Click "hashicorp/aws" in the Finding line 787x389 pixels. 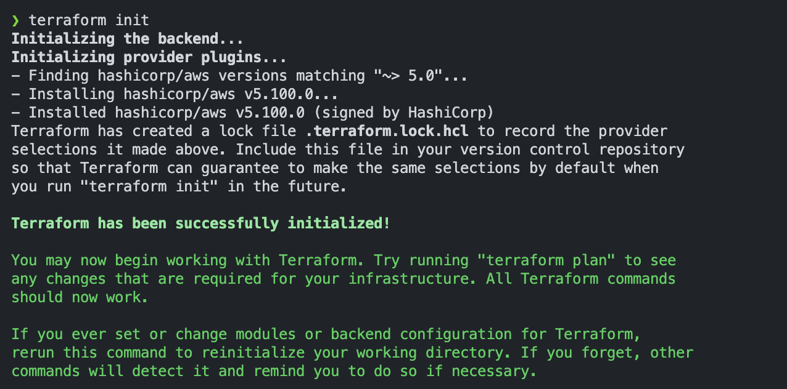pyautogui.click(x=154, y=76)
